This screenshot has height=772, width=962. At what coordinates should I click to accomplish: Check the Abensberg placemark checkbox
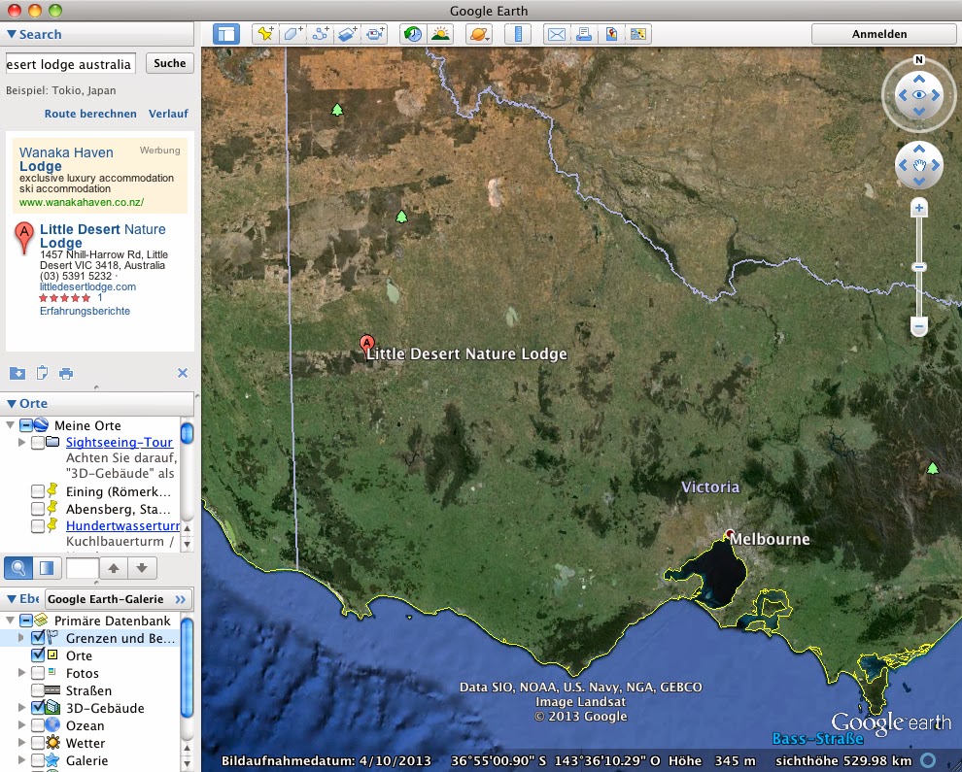[38, 508]
